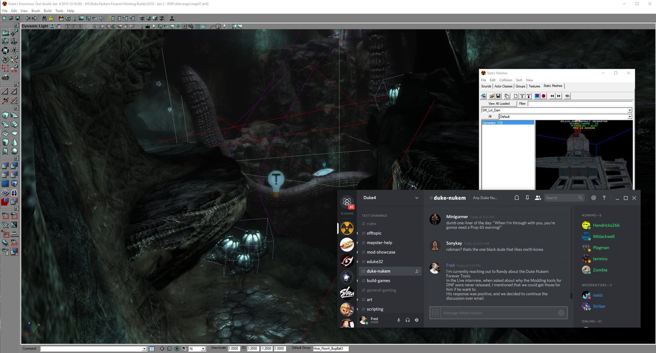The width and height of the screenshot is (656, 353).
Task: Click the blue N icon in Static Meshes
Action: point(537,96)
